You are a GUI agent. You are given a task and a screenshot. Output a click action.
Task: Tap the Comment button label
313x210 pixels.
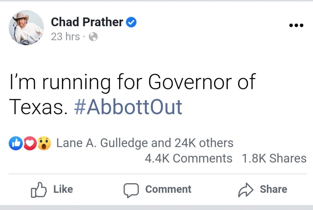click(168, 189)
